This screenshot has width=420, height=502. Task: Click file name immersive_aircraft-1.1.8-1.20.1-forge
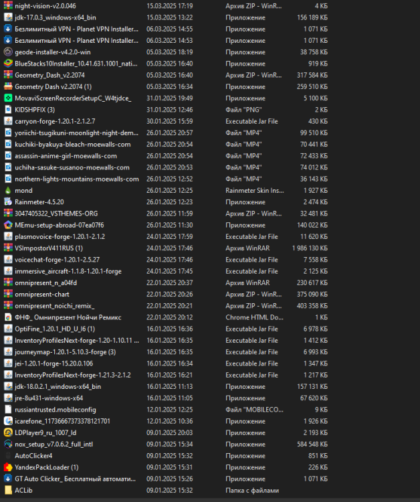tap(68, 271)
